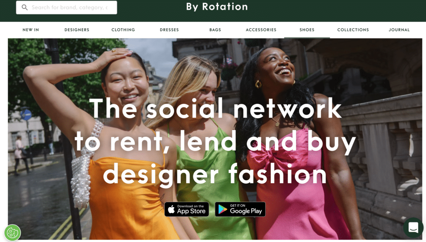Click the hero banner headline text
This screenshot has width=426, height=242.
click(x=215, y=141)
